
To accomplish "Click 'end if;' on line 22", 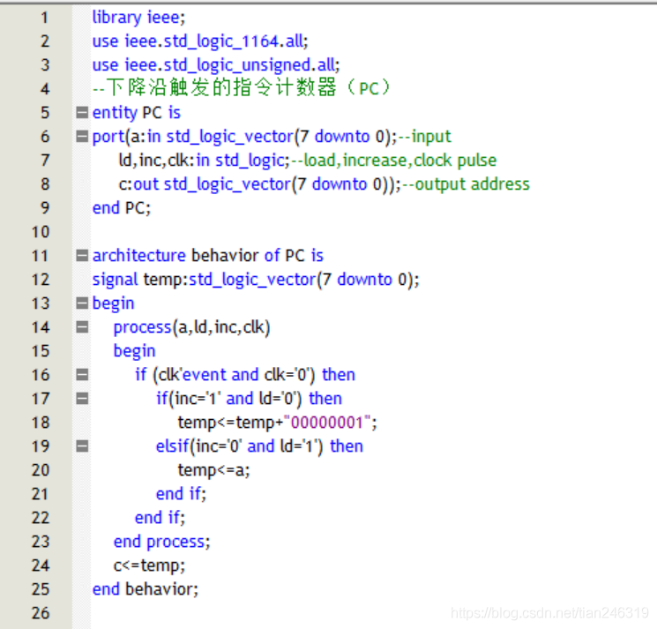I will (x=160, y=518).
